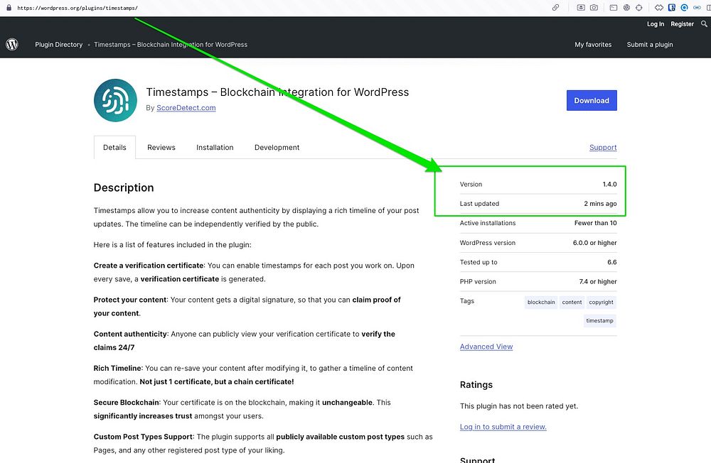Click the blue Download button
The width and height of the screenshot is (711, 463).
click(x=592, y=101)
